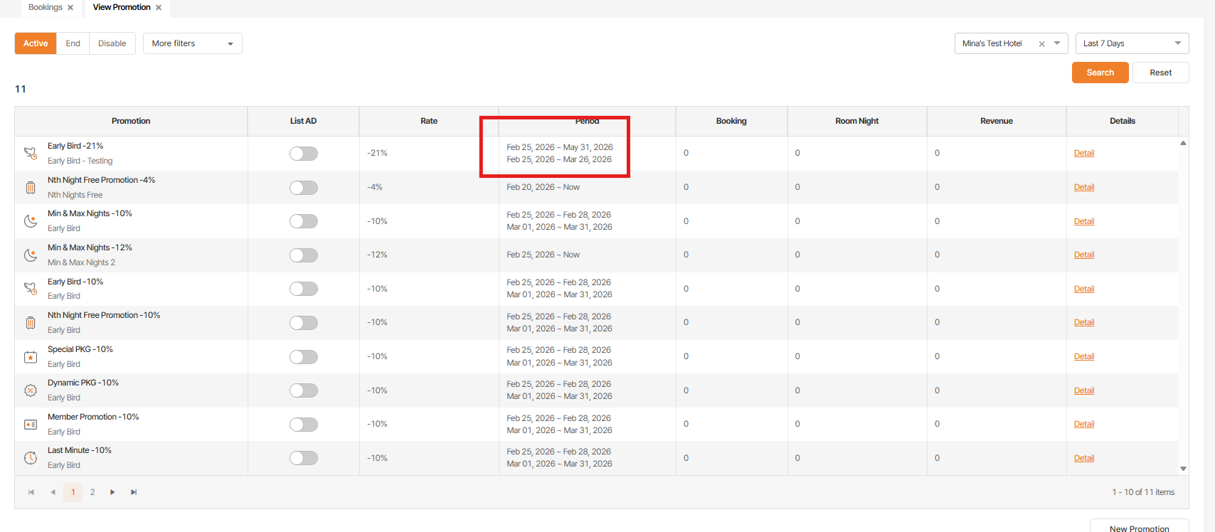Go to next page using arrow

coord(112,492)
